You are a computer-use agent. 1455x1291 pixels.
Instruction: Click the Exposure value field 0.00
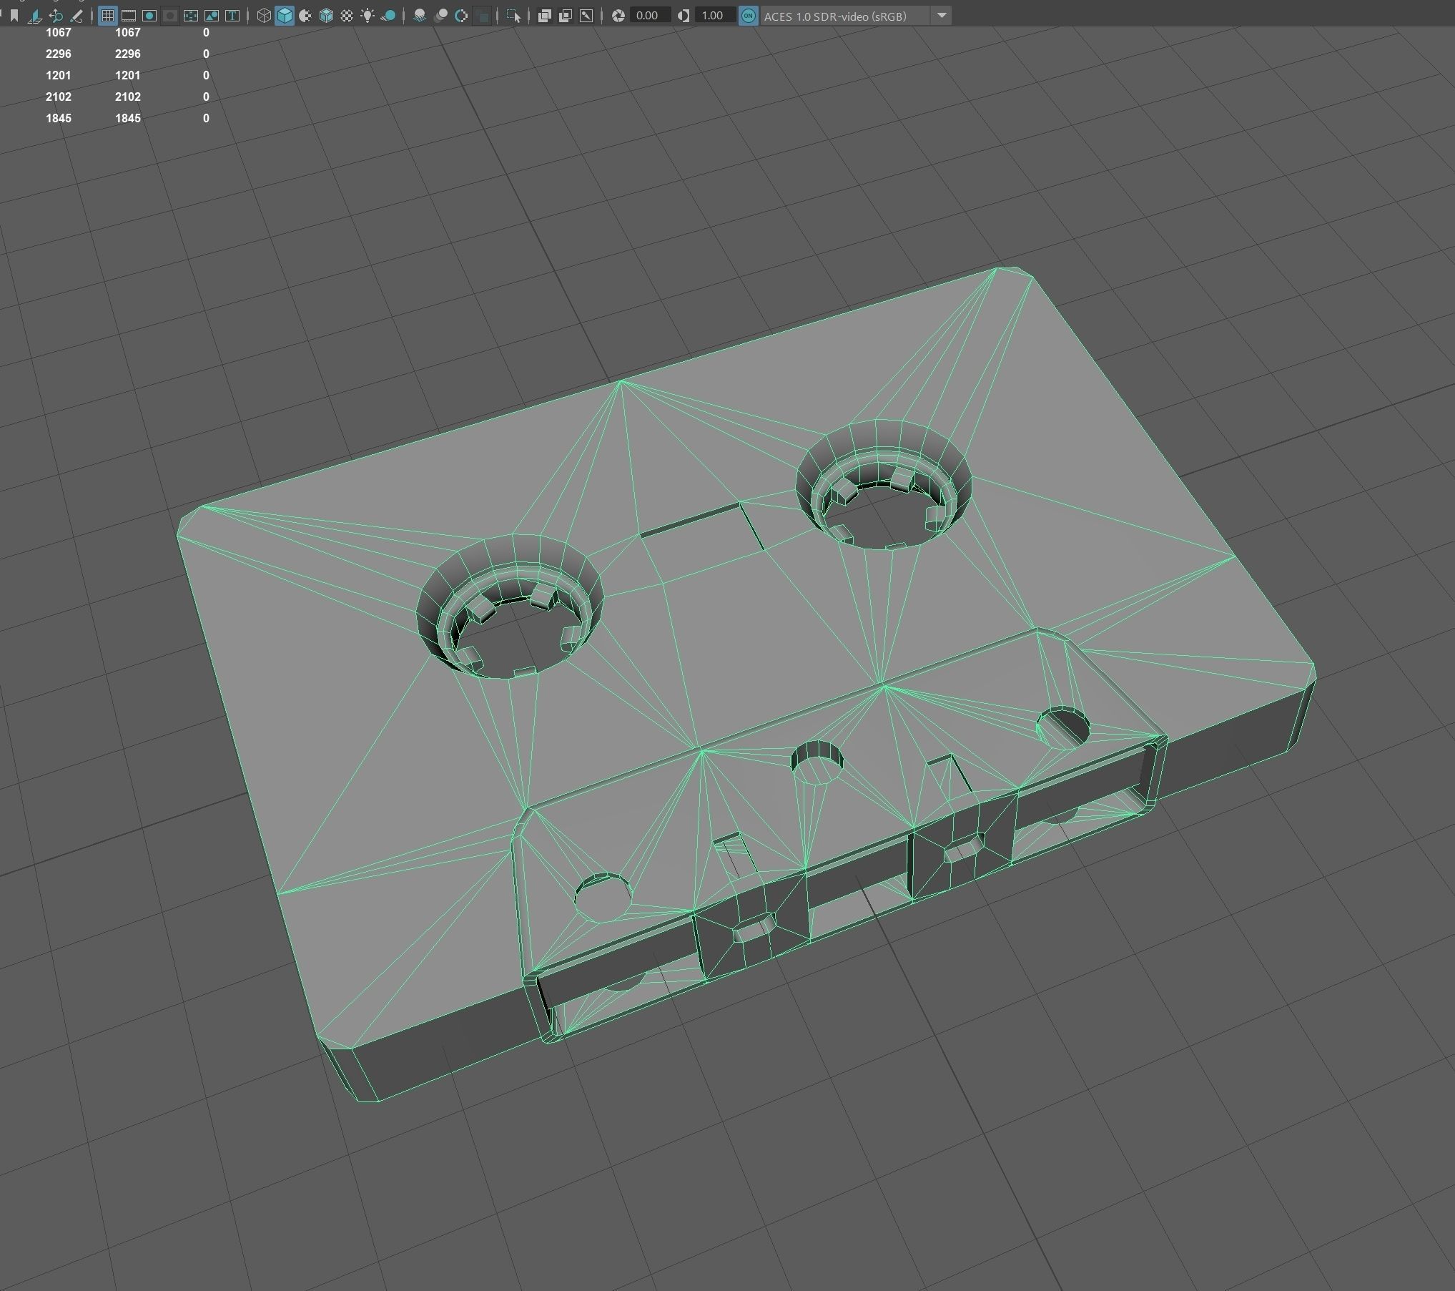click(650, 15)
